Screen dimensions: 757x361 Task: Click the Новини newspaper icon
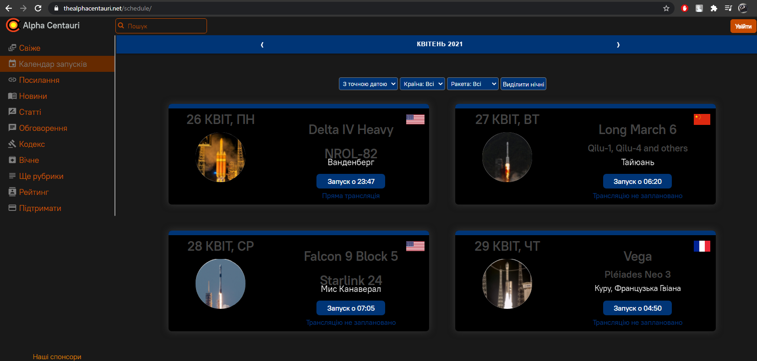point(12,96)
